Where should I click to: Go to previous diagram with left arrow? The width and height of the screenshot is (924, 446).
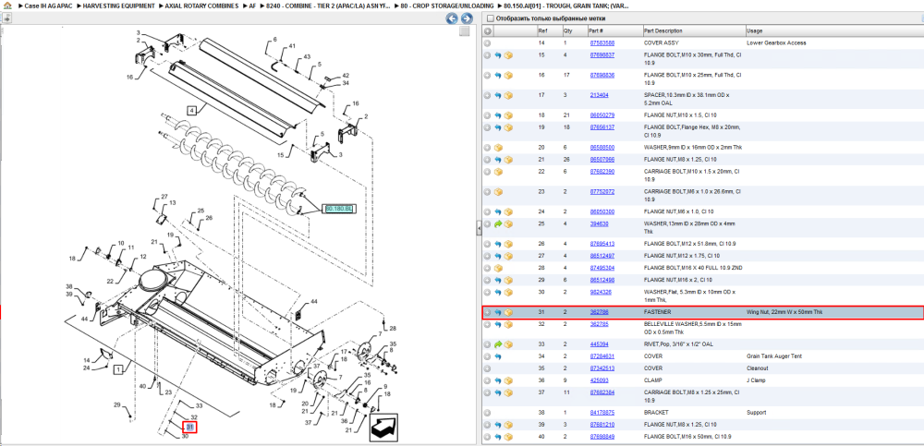coord(452,18)
